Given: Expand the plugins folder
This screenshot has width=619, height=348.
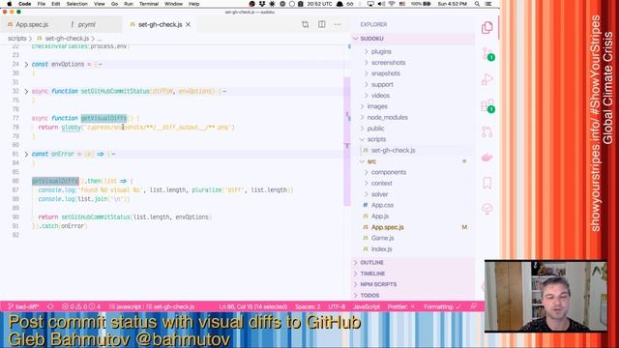Looking at the screenshot, I should coord(381,51).
